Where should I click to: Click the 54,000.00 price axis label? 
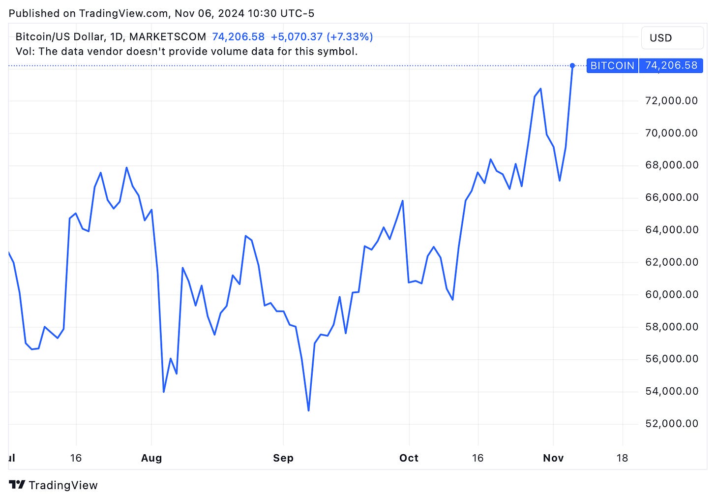[x=671, y=391]
